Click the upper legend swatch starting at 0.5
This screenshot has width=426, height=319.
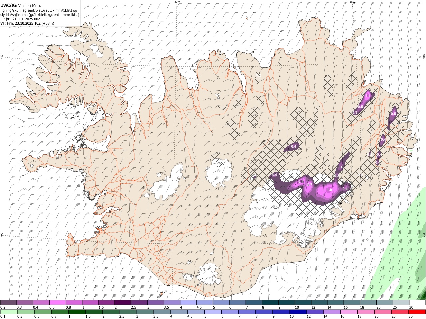coord(57,302)
